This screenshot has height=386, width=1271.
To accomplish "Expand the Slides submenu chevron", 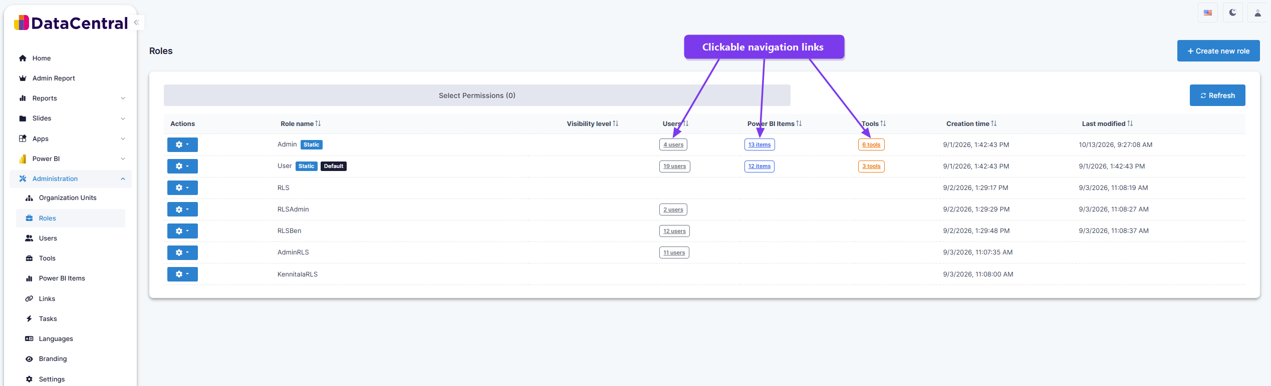I will [123, 118].
